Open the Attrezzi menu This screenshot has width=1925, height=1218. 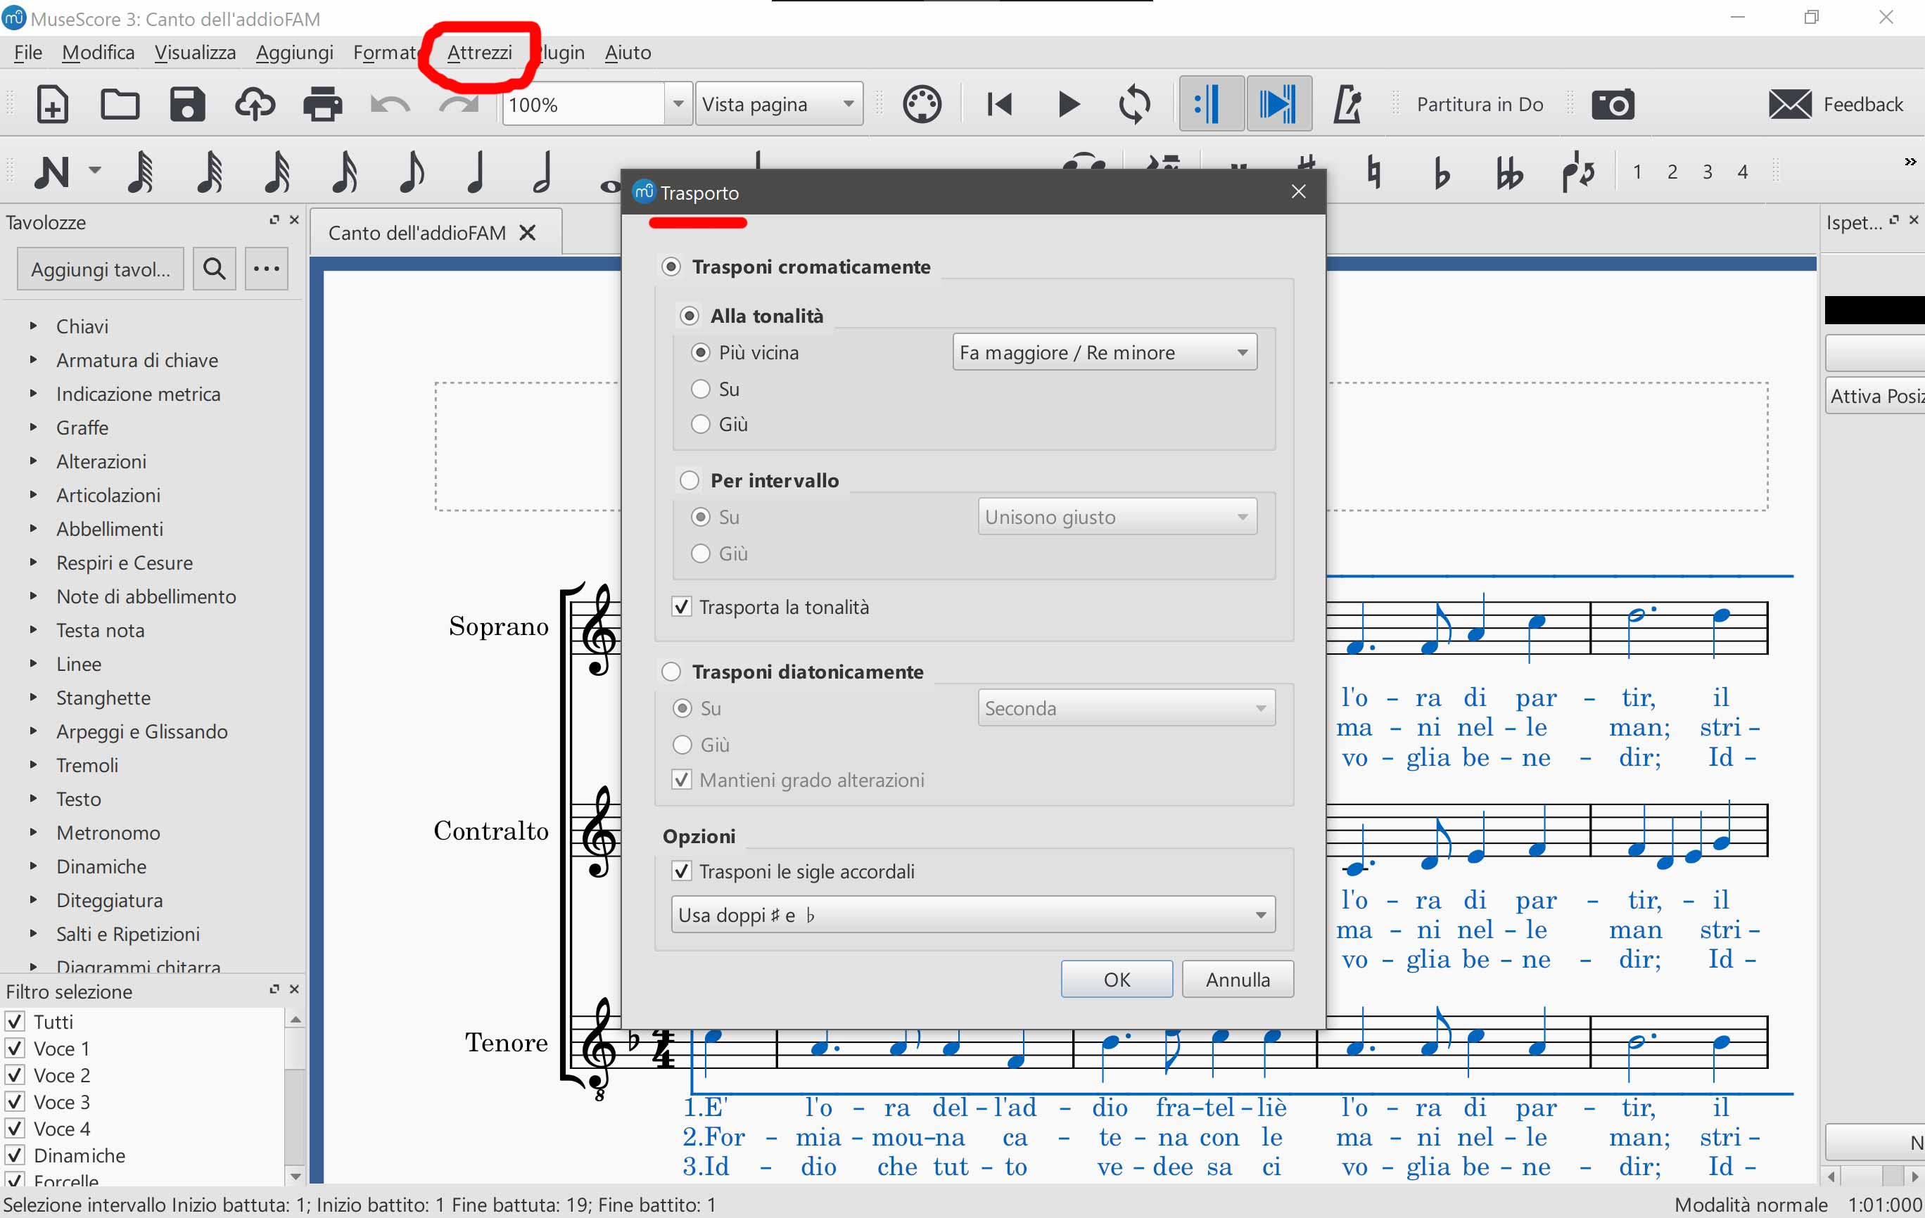pyautogui.click(x=479, y=52)
